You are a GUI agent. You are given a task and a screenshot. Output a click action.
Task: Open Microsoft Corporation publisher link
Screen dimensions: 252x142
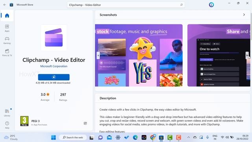[x=54, y=66]
